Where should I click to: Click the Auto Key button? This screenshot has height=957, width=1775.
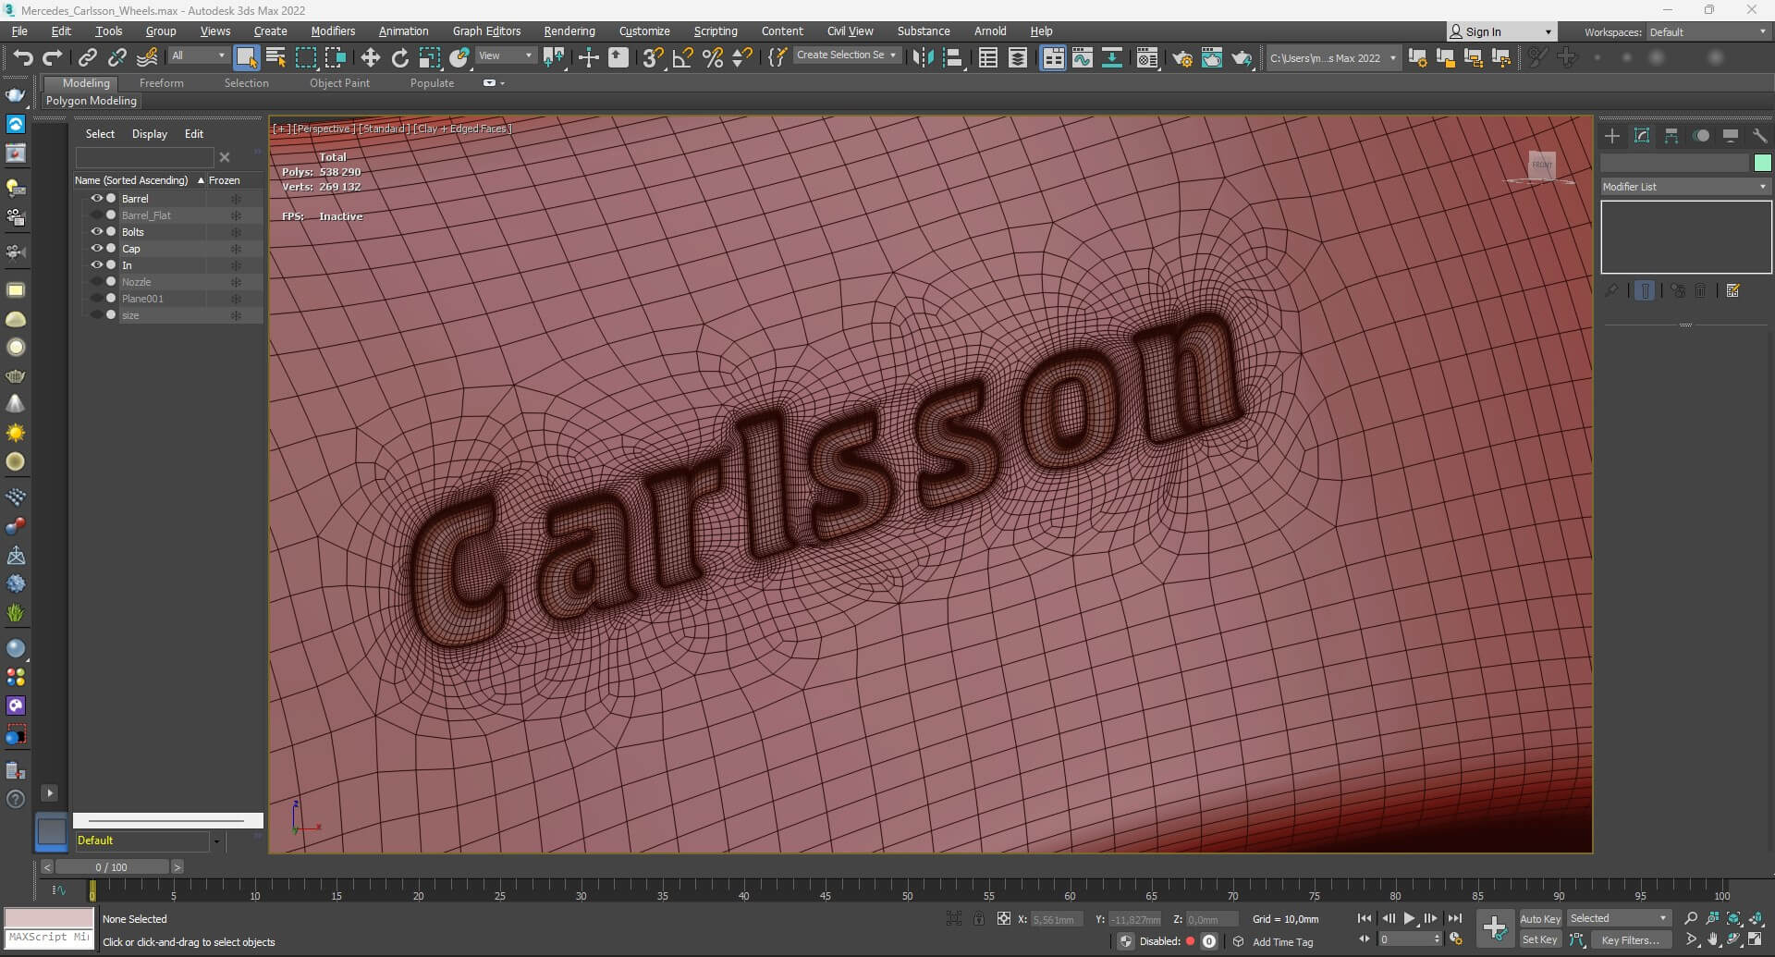[1539, 918]
